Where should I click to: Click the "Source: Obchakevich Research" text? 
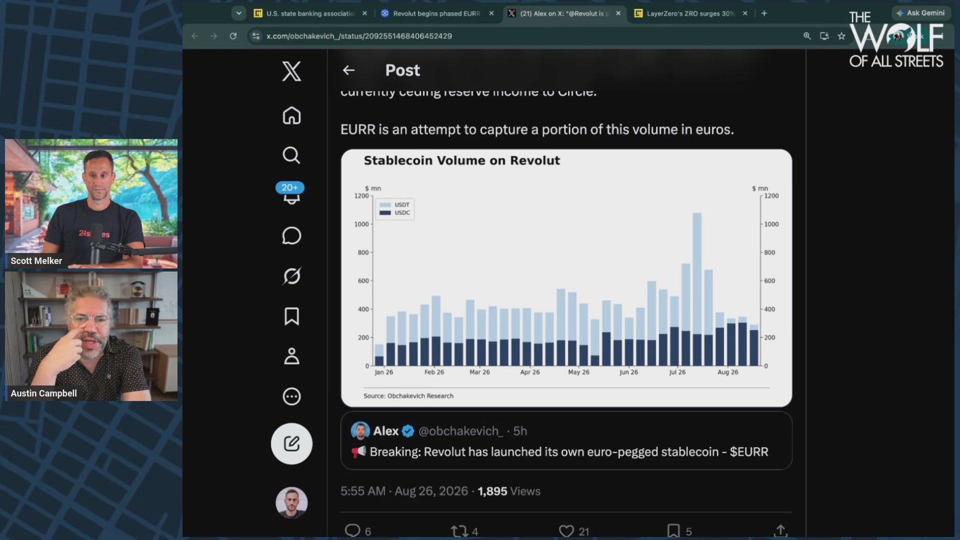408,396
